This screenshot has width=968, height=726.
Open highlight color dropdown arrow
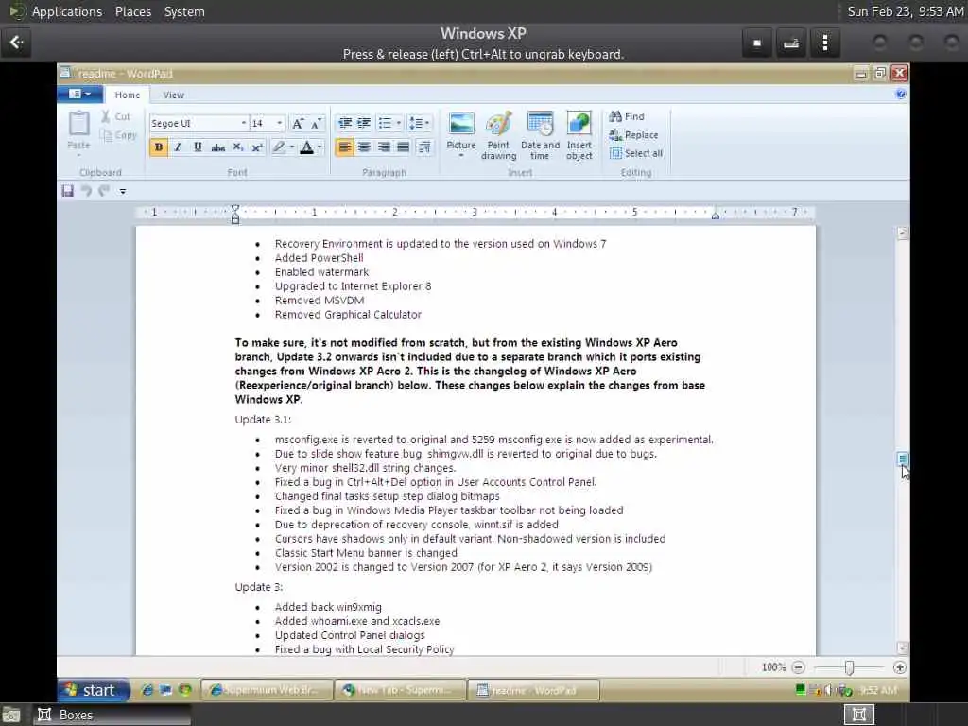pyautogui.click(x=292, y=147)
